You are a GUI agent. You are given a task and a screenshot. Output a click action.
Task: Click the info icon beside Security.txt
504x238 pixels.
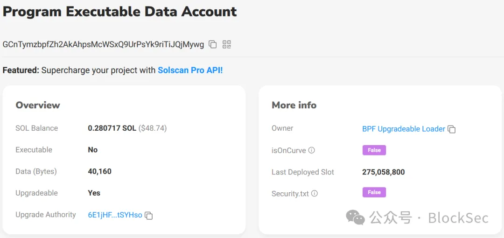click(315, 194)
